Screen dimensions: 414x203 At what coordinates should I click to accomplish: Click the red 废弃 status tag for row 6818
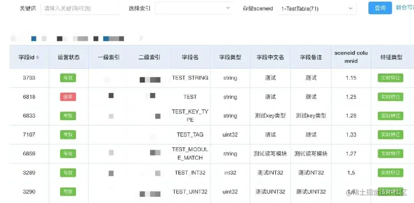[68, 97]
